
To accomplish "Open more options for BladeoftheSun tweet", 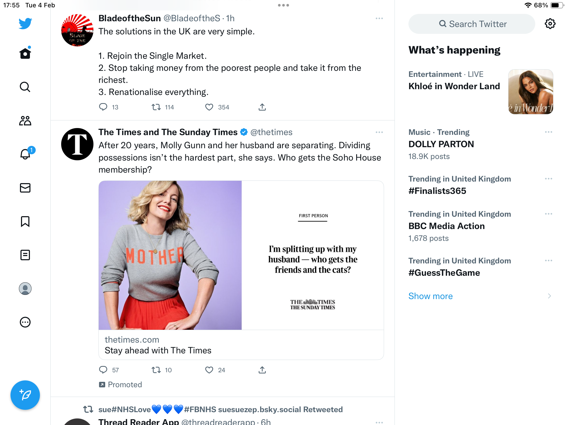I will [x=379, y=18].
